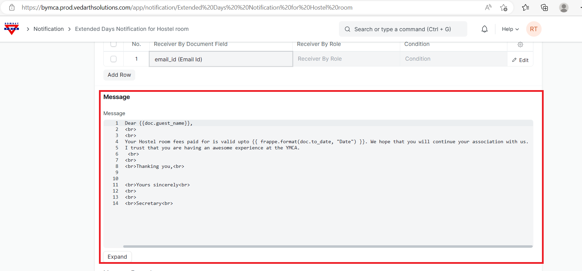Open the RT user avatar menu
The width and height of the screenshot is (582, 271).
click(x=533, y=29)
